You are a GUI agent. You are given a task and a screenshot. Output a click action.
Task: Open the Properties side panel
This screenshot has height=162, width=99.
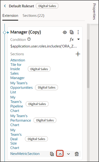tap(94, 12)
